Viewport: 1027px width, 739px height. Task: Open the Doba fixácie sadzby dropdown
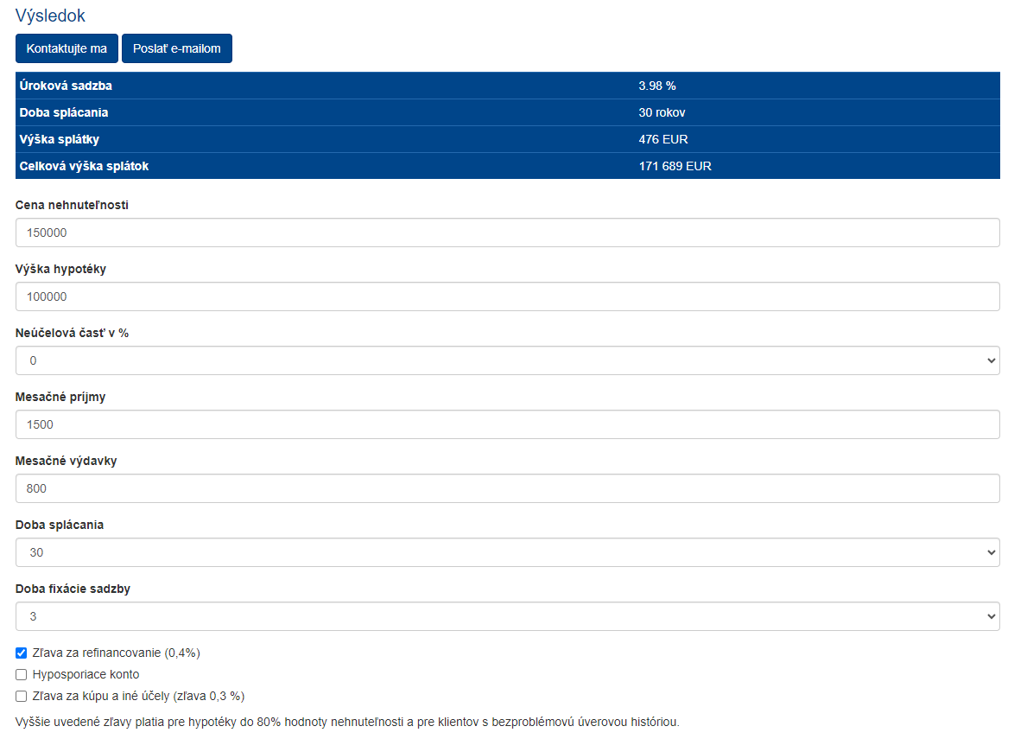[x=507, y=616]
